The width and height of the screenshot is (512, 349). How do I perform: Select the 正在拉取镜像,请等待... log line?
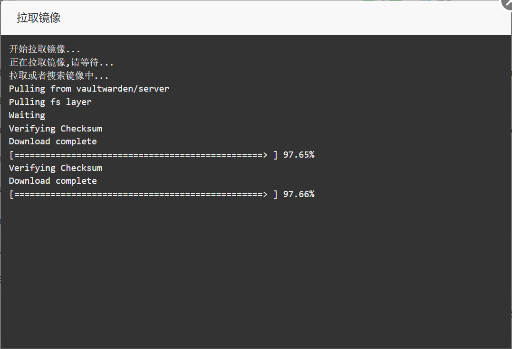point(61,62)
